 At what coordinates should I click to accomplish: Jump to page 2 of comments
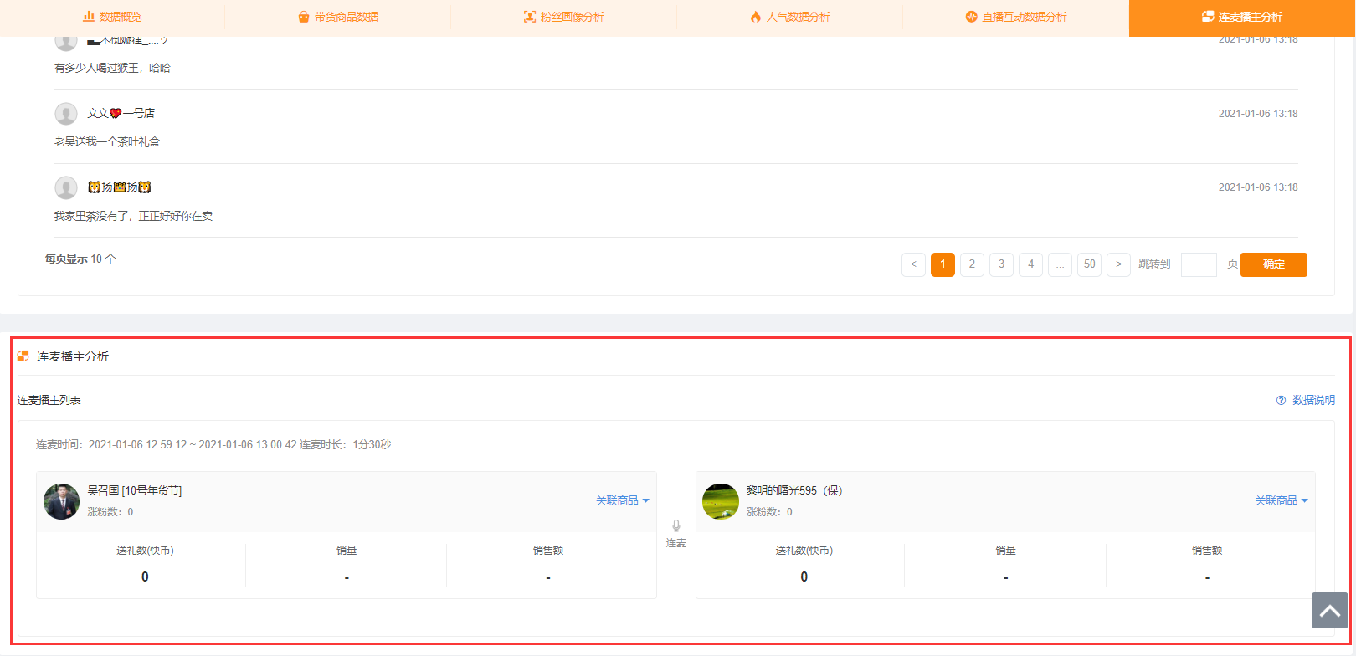tap(972, 264)
